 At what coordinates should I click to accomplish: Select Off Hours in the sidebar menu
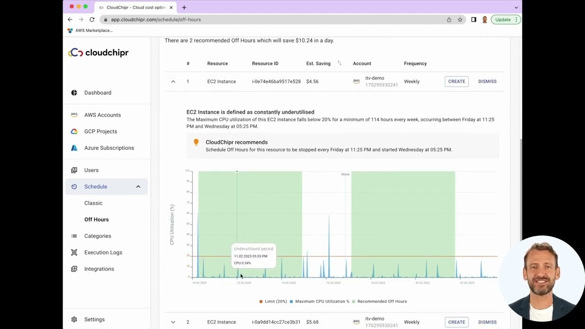[96, 219]
